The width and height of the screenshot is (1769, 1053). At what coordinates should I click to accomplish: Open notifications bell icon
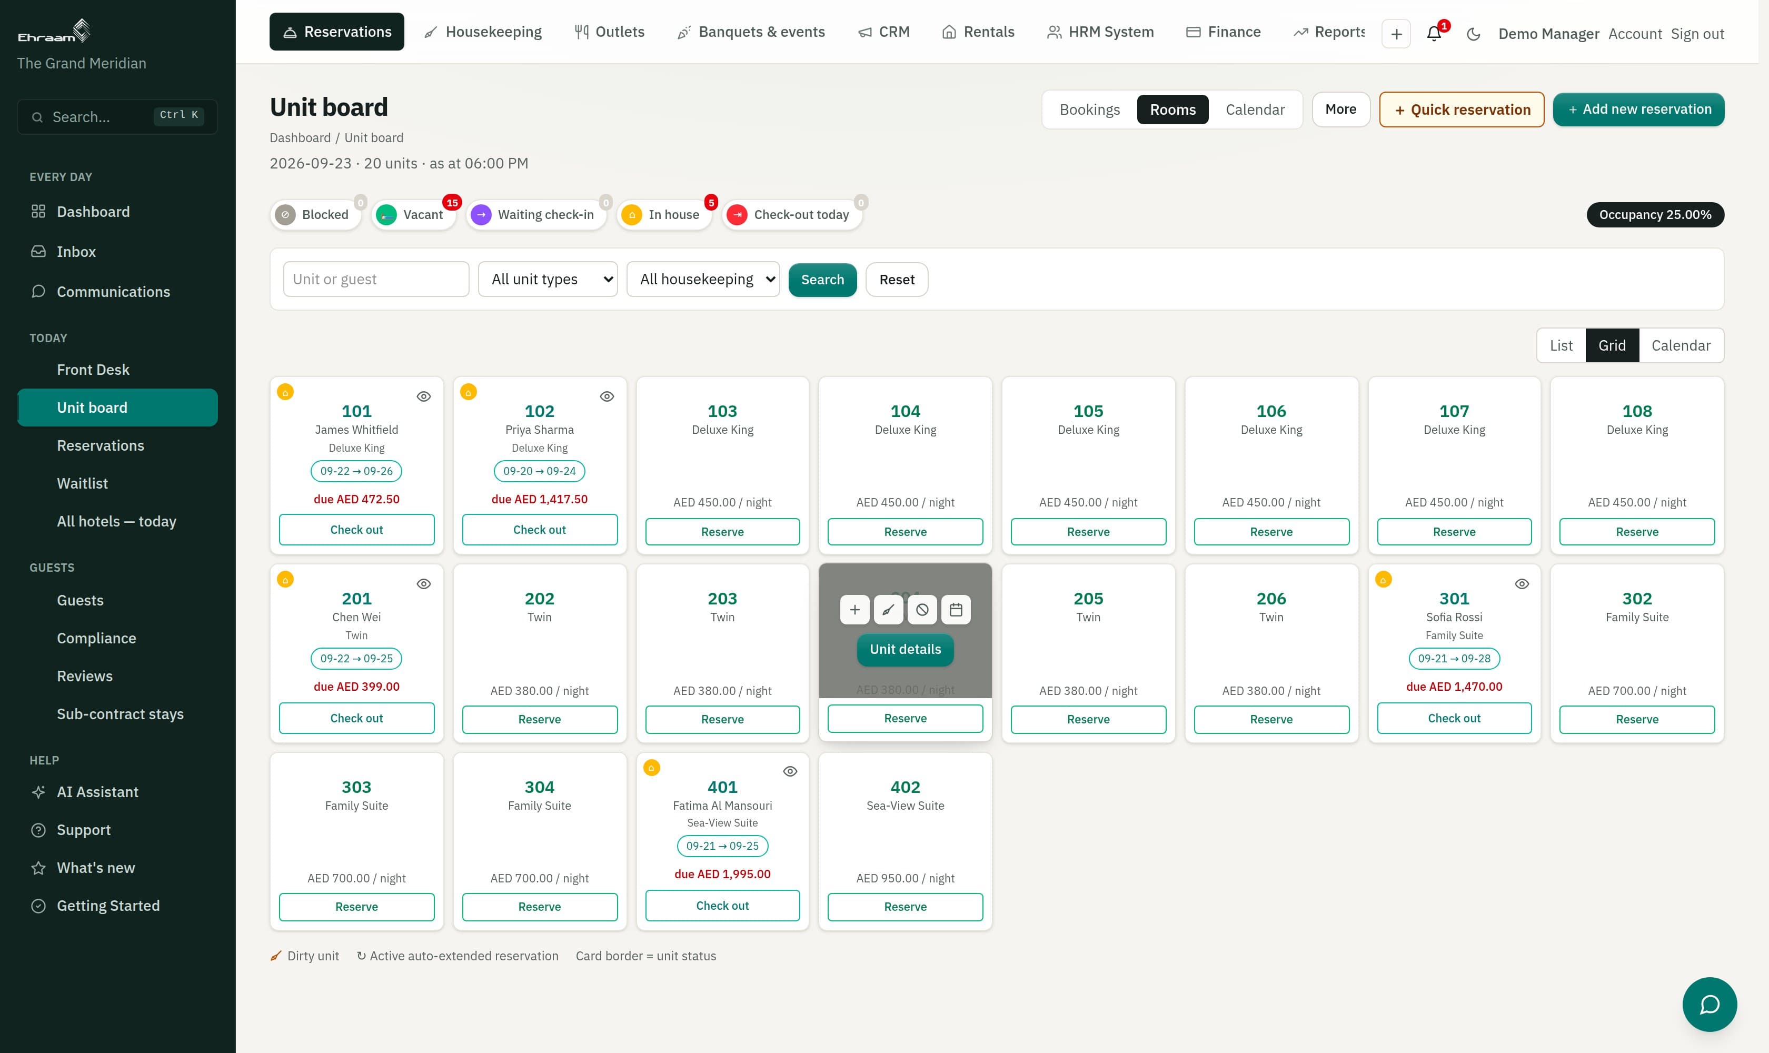tap(1434, 33)
